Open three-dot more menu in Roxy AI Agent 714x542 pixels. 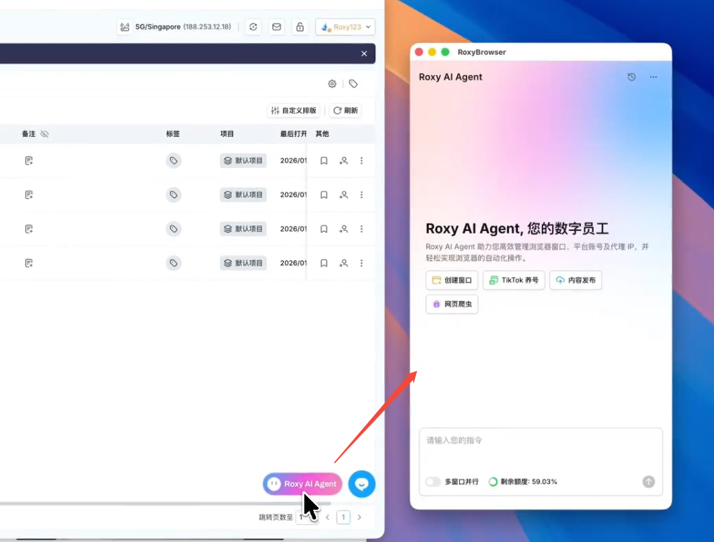[x=653, y=77]
